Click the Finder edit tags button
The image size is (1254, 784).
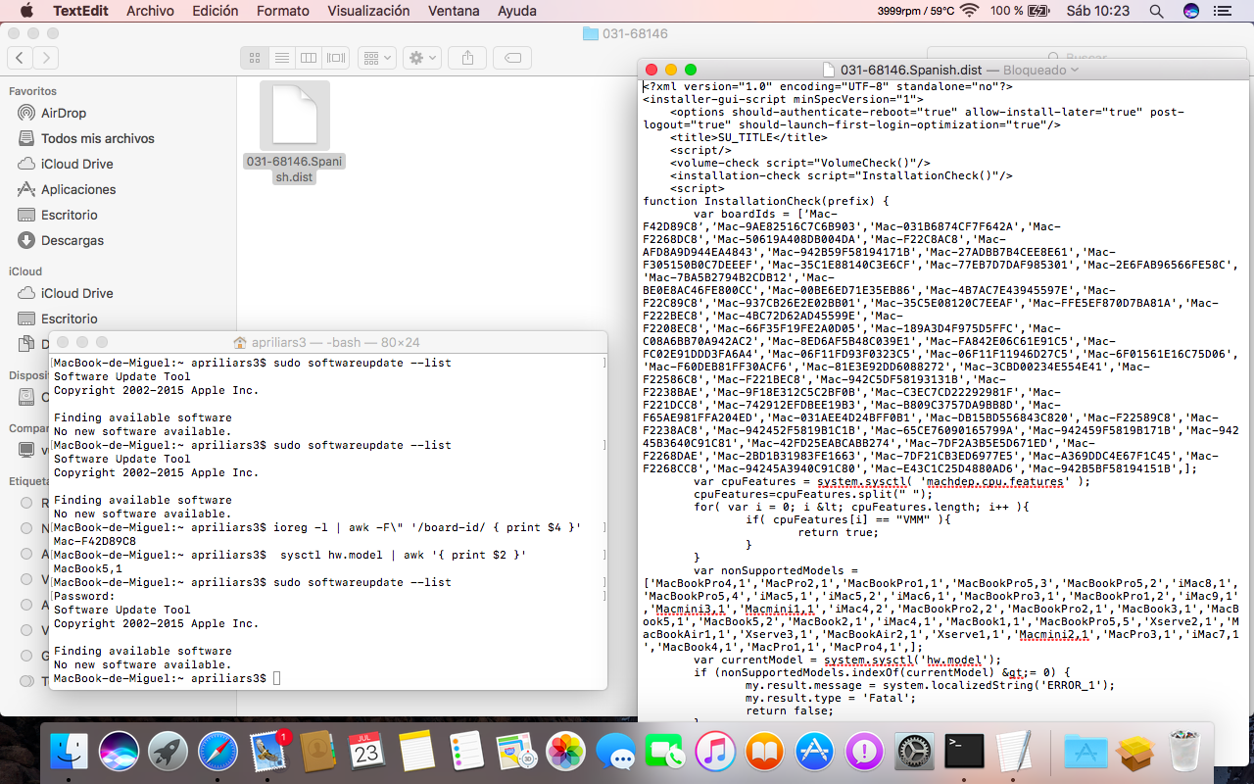(x=513, y=58)
